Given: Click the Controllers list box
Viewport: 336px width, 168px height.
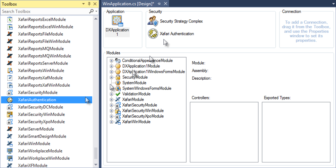Looking at the screenshot, I should click(224, 132).
